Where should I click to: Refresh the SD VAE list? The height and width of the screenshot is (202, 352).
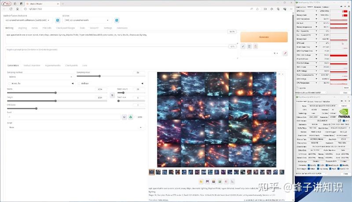tap(117, 20)
